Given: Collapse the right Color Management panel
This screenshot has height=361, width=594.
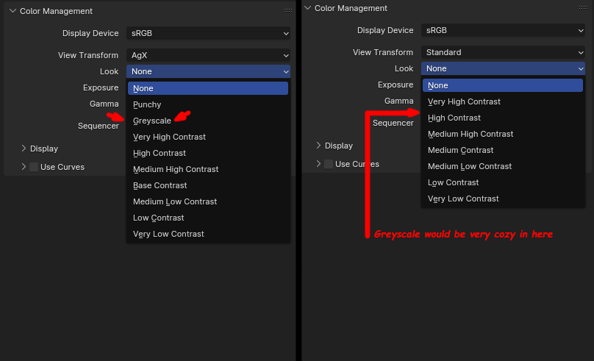Looking at the screenshot, I should (307, 8).
